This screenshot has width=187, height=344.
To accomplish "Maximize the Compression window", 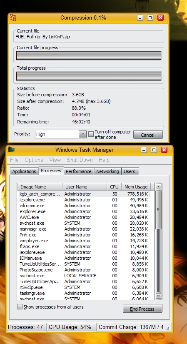I will click(x=150, y=18).
